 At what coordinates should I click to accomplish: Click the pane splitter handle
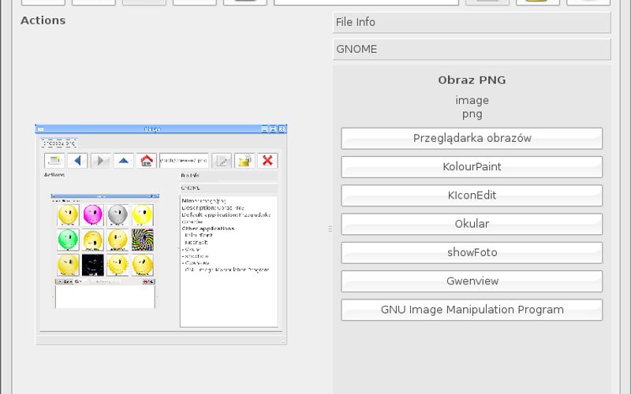[330, 229]
